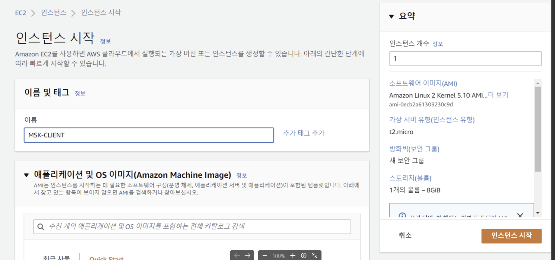Click 새 보안 그룹 text
The image size is (555, 260).
407,161
